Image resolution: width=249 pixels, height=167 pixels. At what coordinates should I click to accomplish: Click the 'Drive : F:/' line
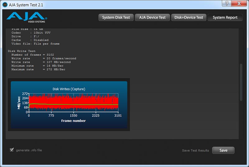point(25,36)
